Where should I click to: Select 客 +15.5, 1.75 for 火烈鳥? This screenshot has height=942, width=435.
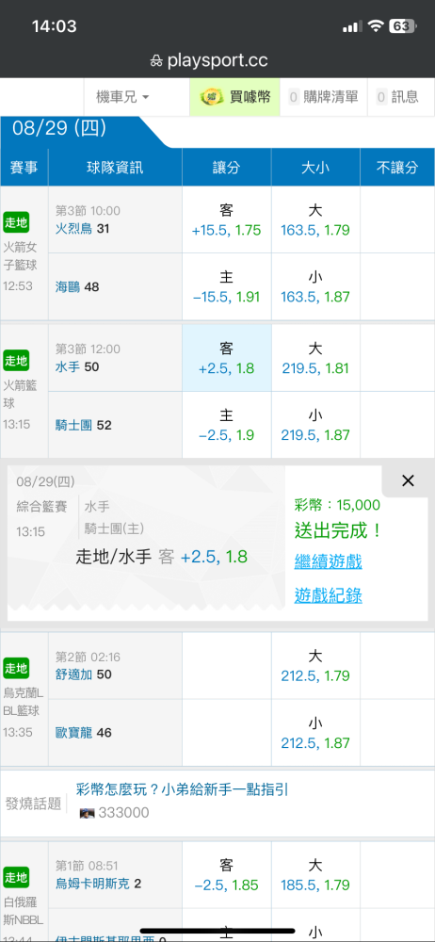(x=227, y=219)
